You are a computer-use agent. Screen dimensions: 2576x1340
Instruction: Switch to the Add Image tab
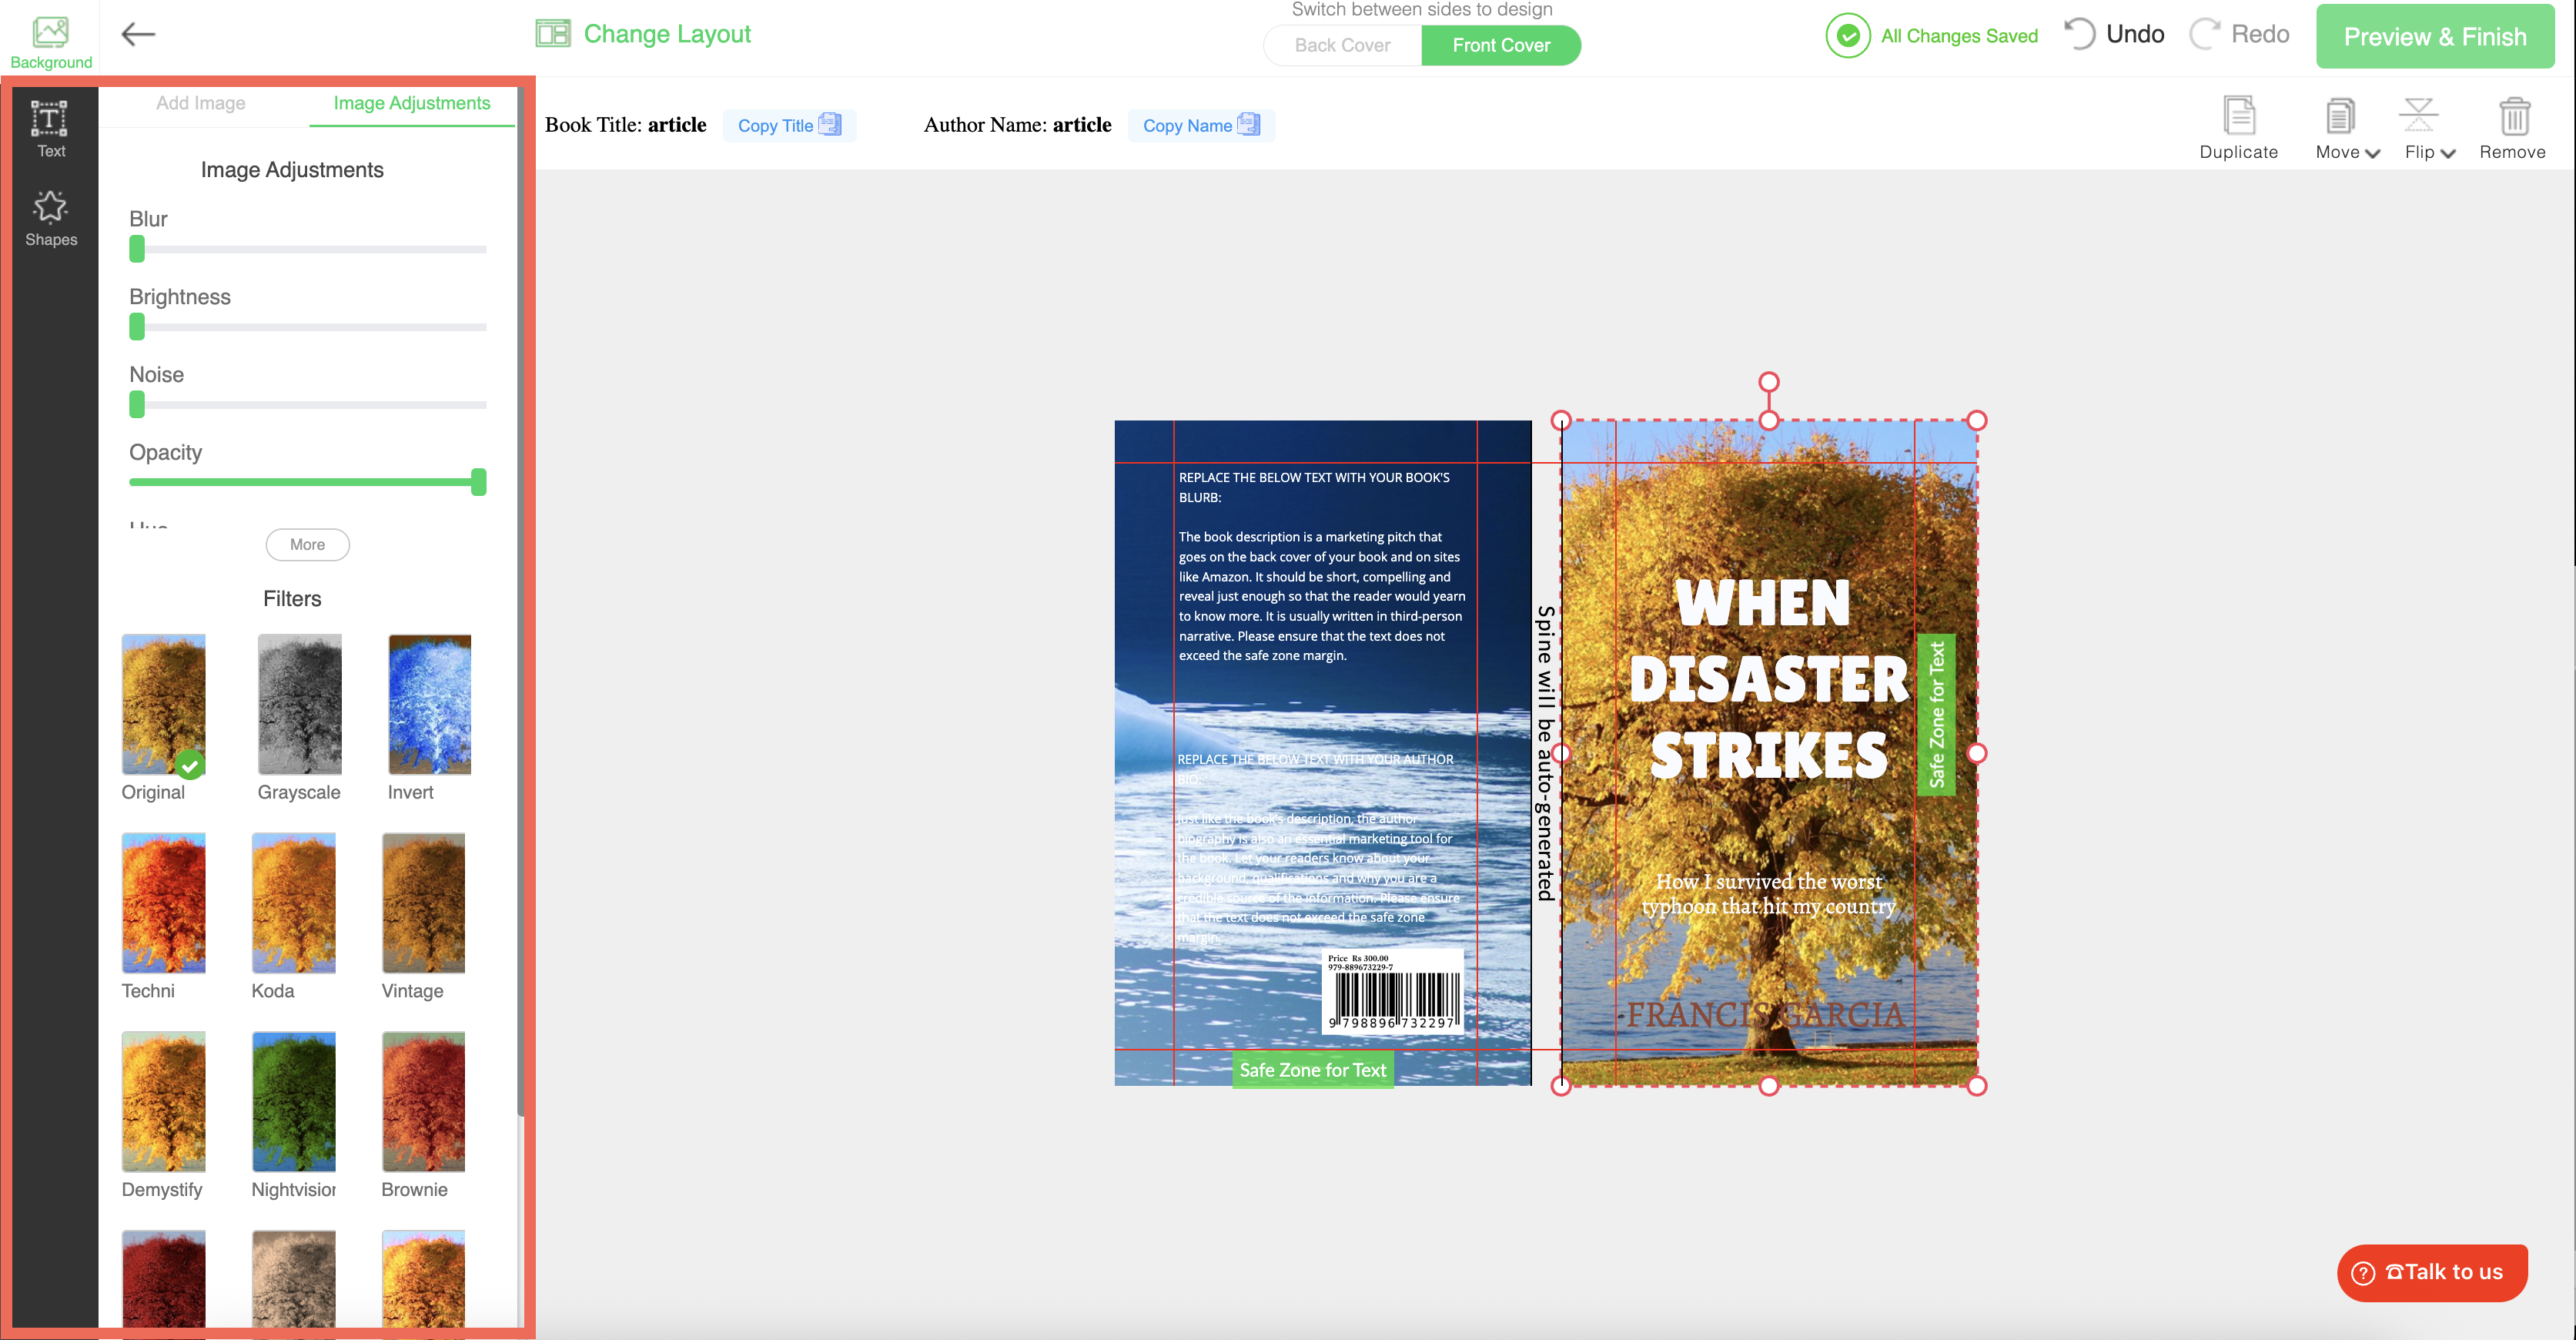(x=200, y=103)
